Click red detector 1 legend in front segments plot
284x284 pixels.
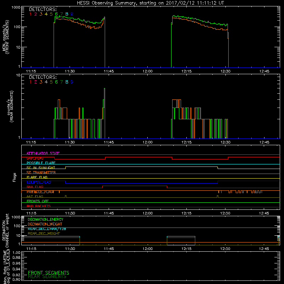pyautogui.click(x=31, y=14)
